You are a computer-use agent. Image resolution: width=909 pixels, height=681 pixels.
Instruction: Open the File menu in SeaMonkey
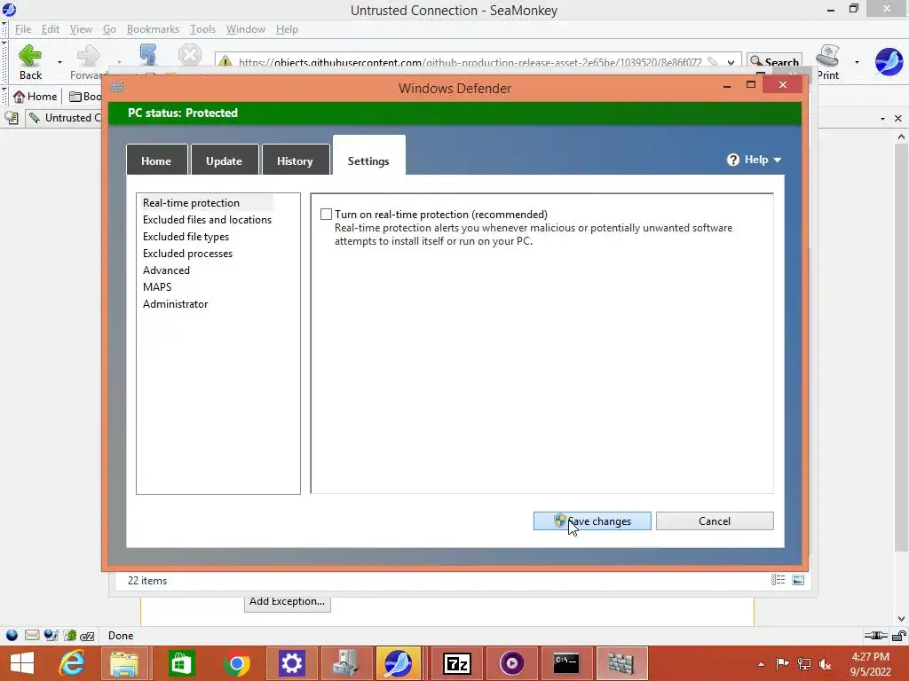[23, 29]
